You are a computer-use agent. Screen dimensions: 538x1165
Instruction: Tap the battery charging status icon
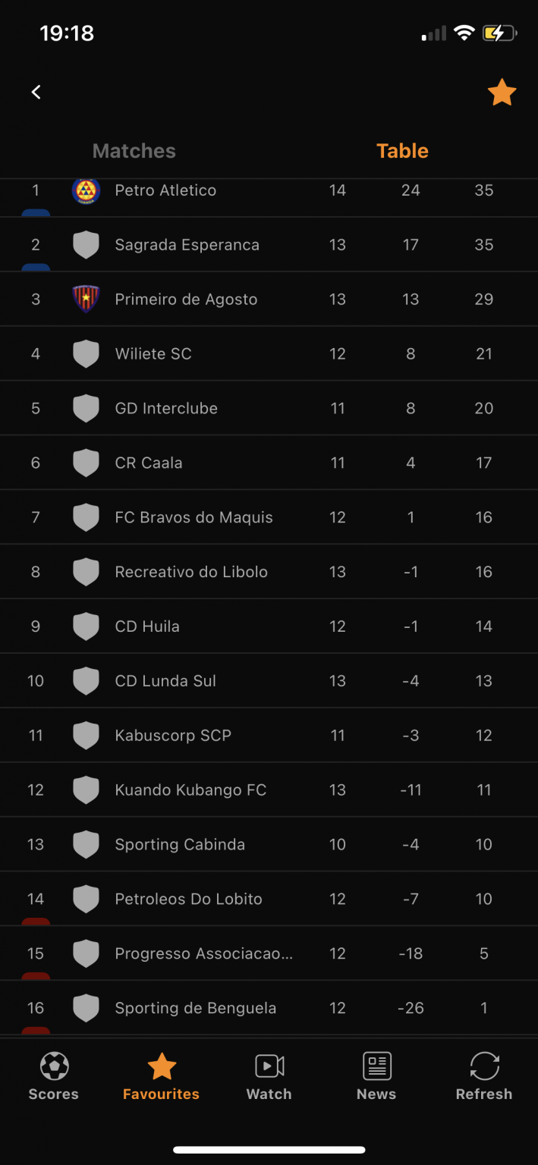tap(499, 33)
